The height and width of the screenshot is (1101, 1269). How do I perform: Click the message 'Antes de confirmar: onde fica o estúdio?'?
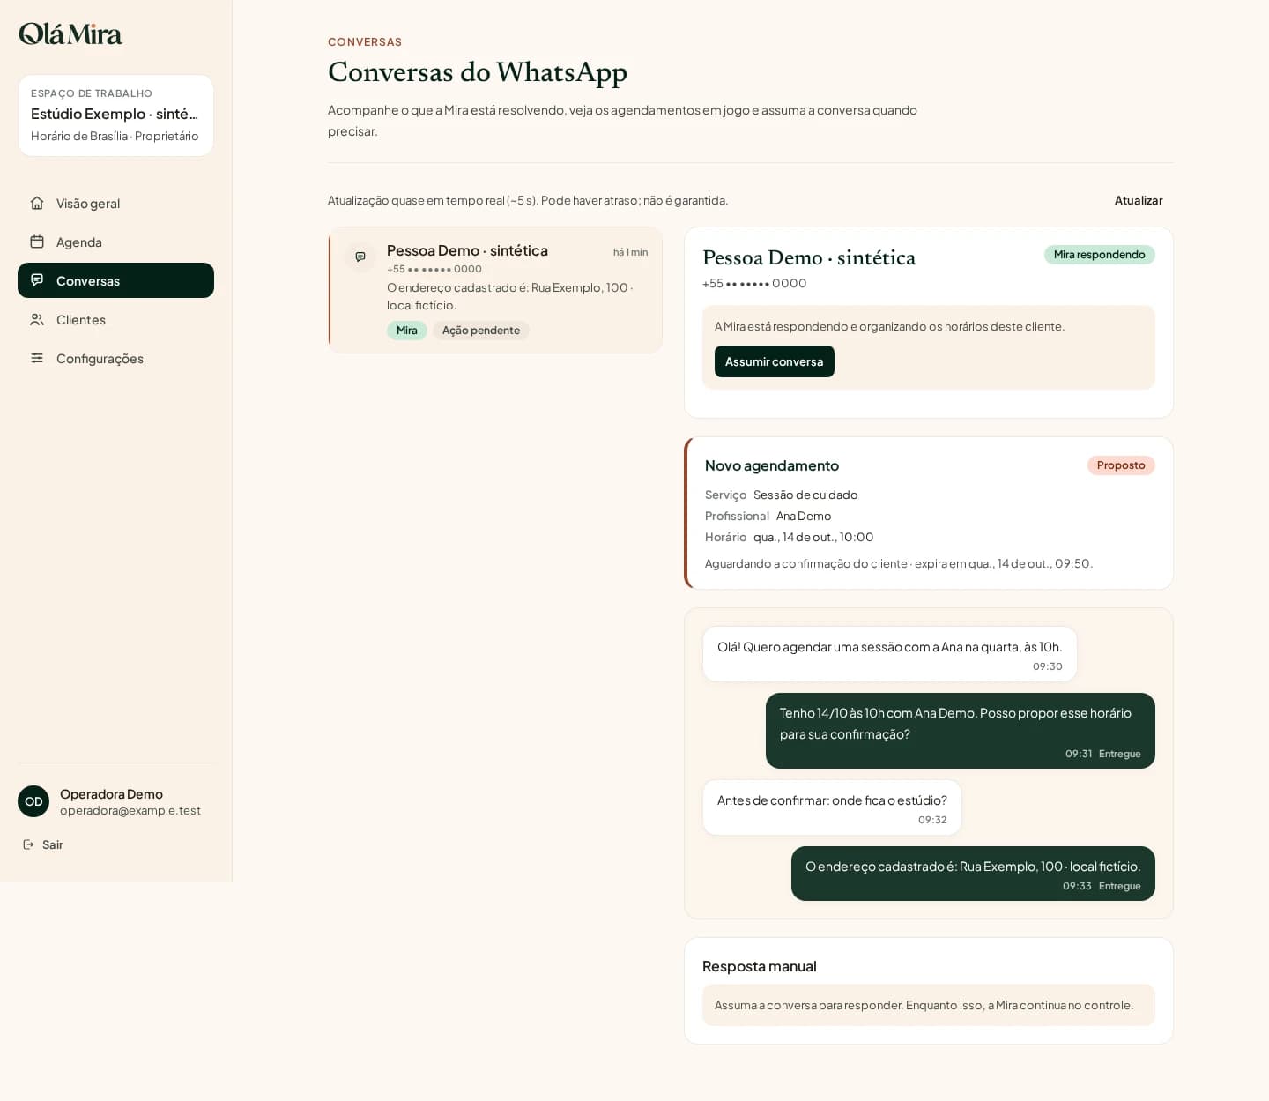click(832, 807)
